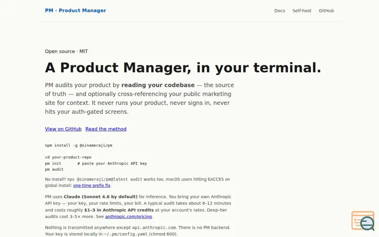This screenshot has height=237, width=379.
Task: Click the 'pm audit' command line
Action: click(x=54, y=169)
